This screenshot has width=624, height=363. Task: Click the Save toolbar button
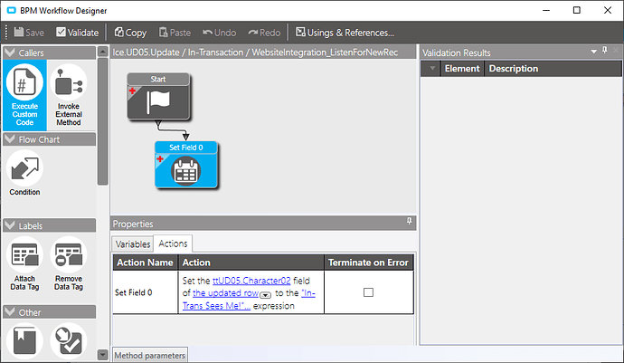point(29,33)
